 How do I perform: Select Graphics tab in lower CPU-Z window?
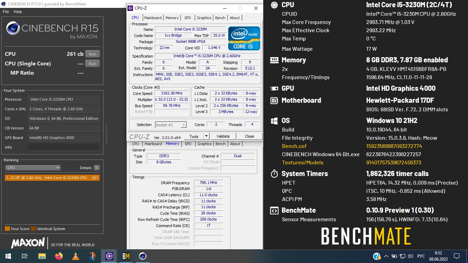(x=205, y=144)
